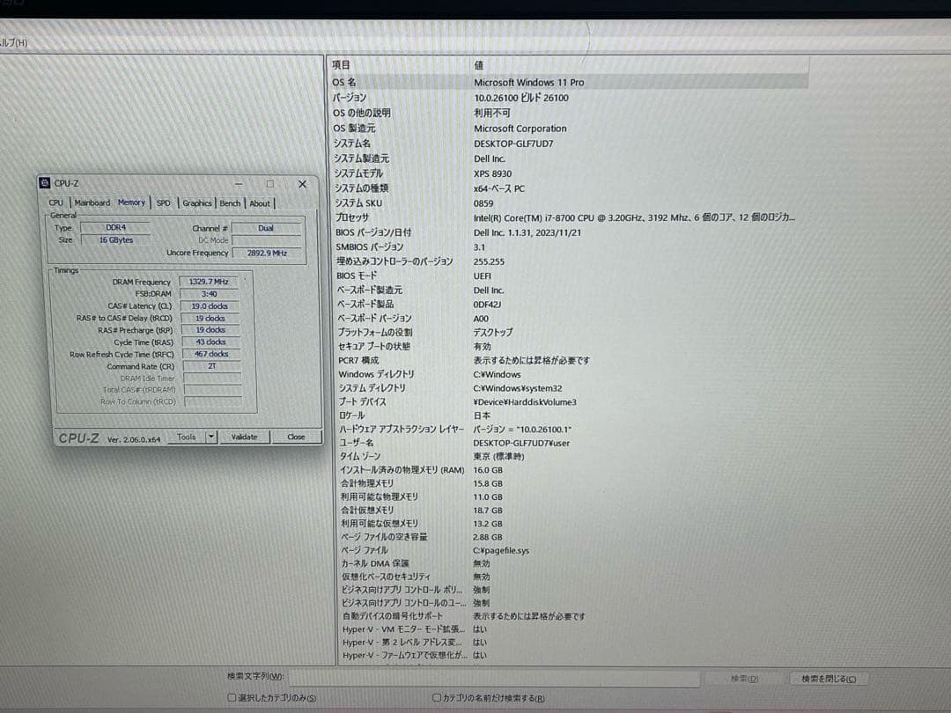Check カテゴリの名前だけ検索する option

(437, 697)
